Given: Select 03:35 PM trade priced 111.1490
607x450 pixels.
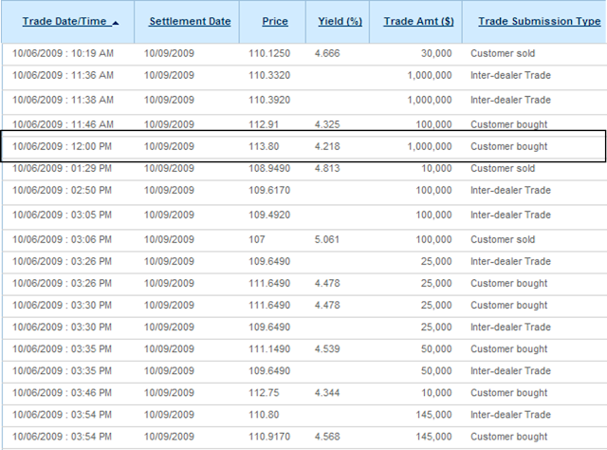Looking at the screenshot, I should point(303,349).
